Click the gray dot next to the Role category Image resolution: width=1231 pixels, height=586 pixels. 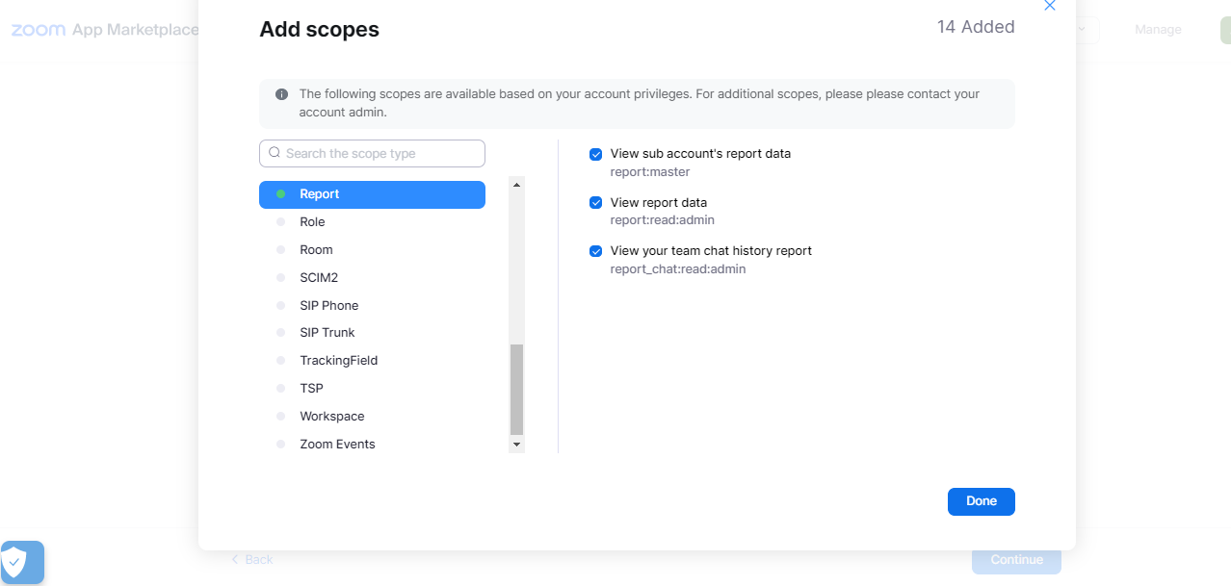(x=281, y=221)
